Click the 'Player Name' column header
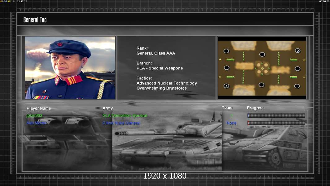 pyautogui.click(x=39, y=108)
